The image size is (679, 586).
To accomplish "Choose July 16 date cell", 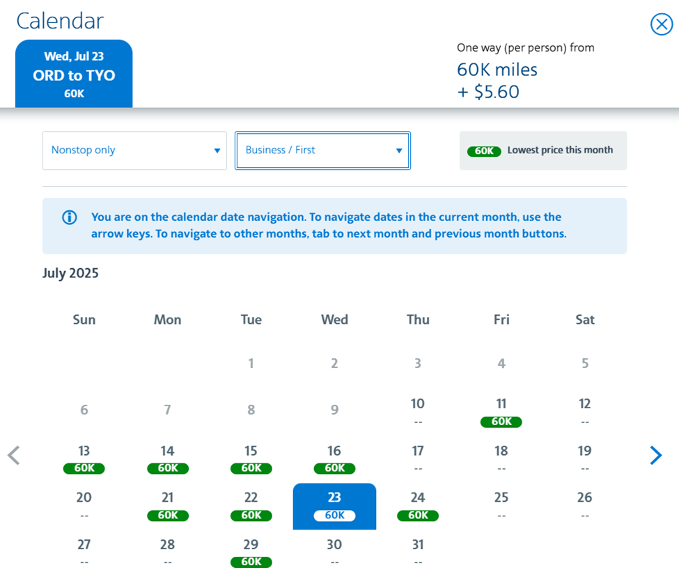I will pyautogui.click(x=334, y=458).
